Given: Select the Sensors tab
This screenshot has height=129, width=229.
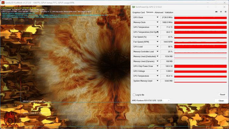Looking at the screenshot, I should click(x=150, y=12).
